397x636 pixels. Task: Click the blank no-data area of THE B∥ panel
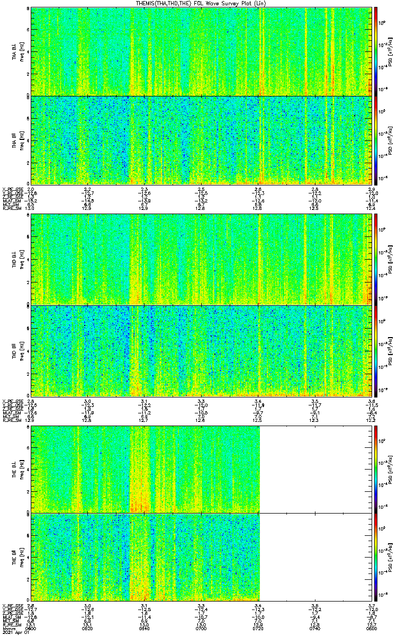pyautogui.click(x=315, y=557)
